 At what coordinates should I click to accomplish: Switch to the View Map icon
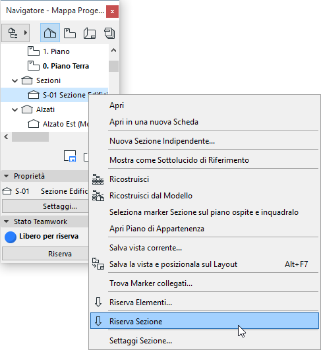point(70,33)
